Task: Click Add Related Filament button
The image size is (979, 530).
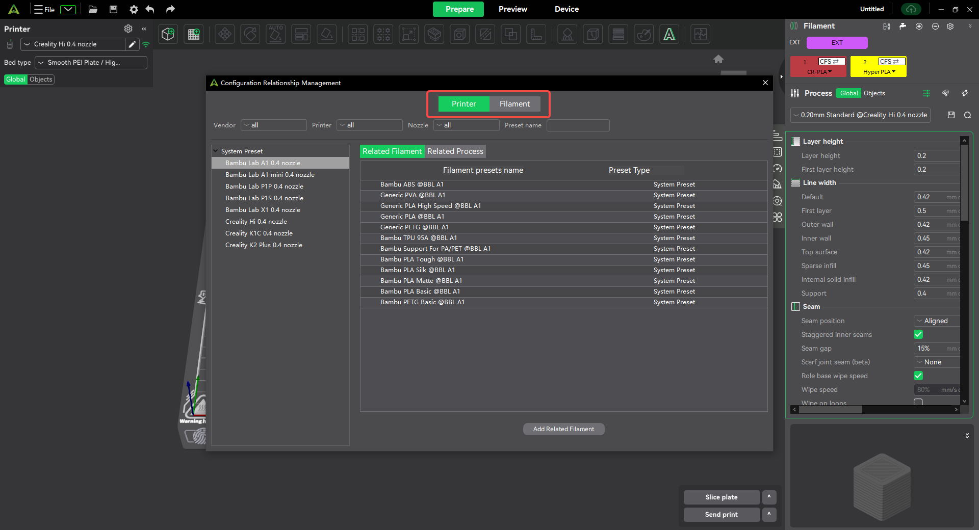Action: pyautogui.click(x=563, y=429)
